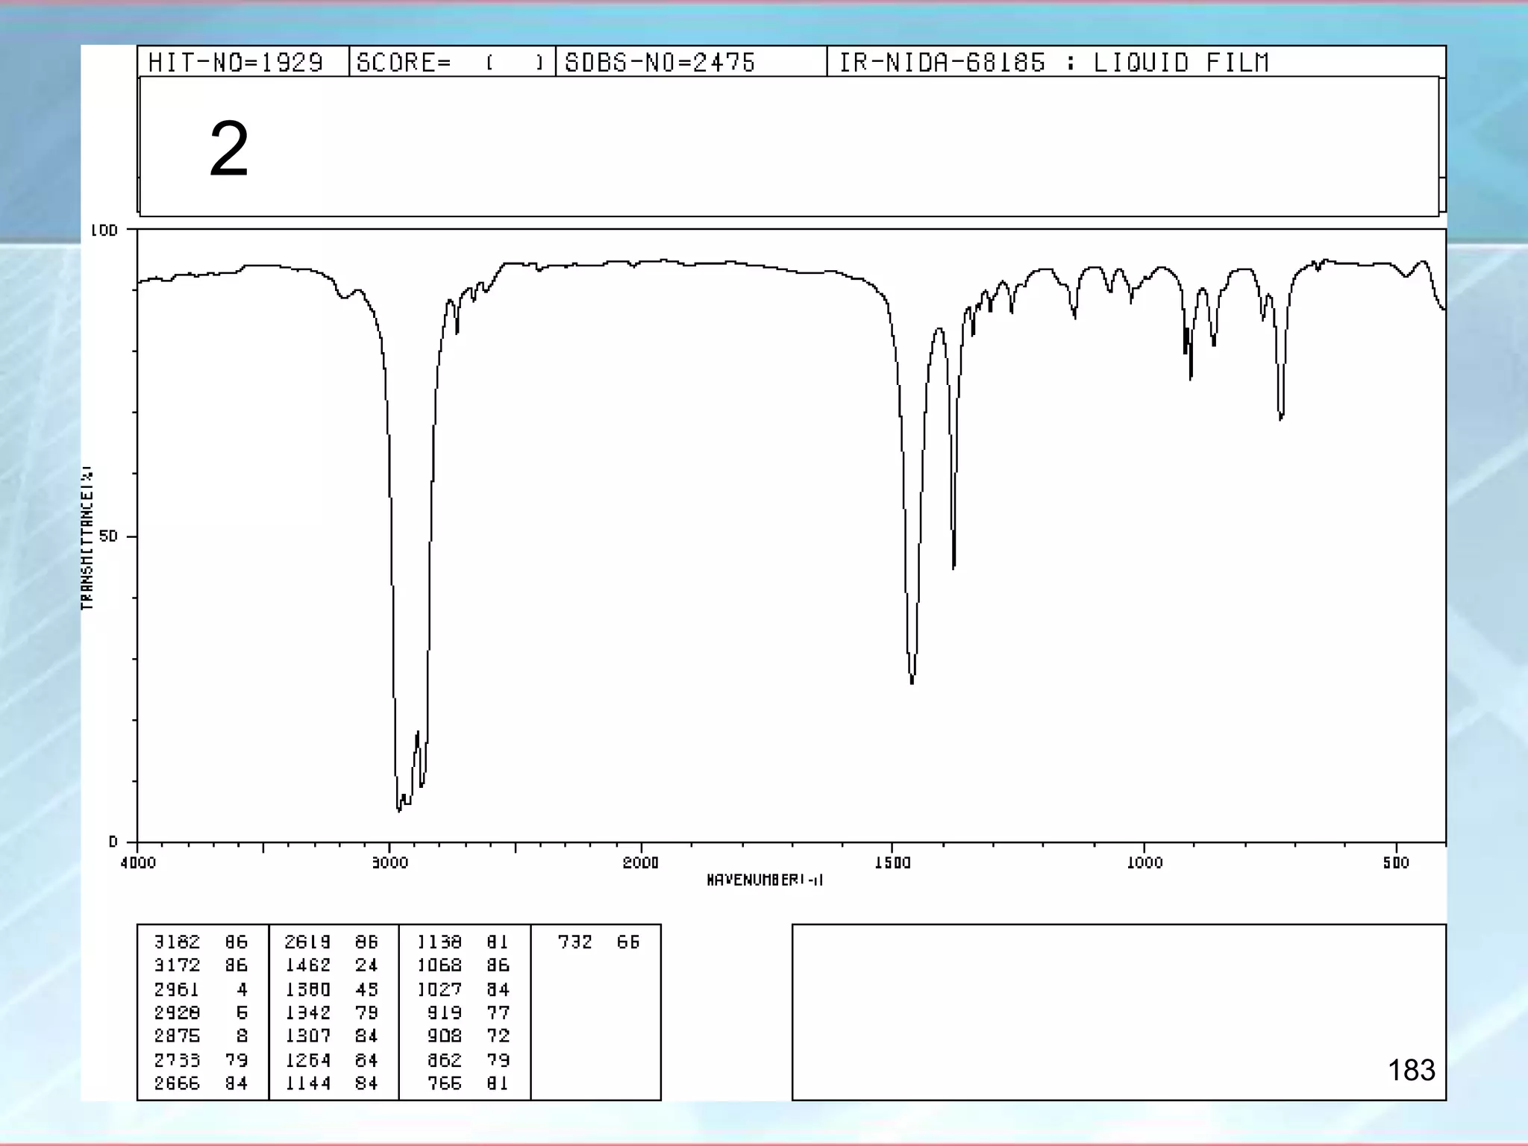
Task: Click the slide page number 183
Action: 1411,1070
